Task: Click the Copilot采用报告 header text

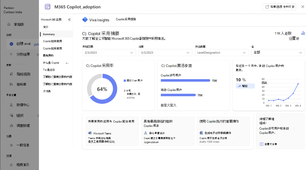Action: click(x=126, y=19)
